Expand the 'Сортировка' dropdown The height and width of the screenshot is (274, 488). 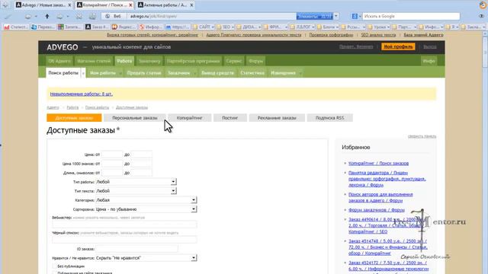[x=194, y=209]
